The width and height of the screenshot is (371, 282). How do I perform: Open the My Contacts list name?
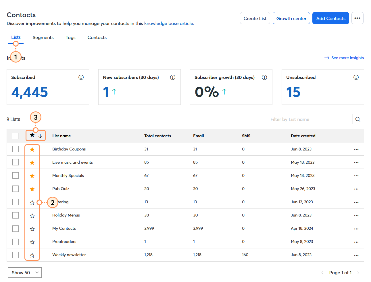tap(64, 228)
